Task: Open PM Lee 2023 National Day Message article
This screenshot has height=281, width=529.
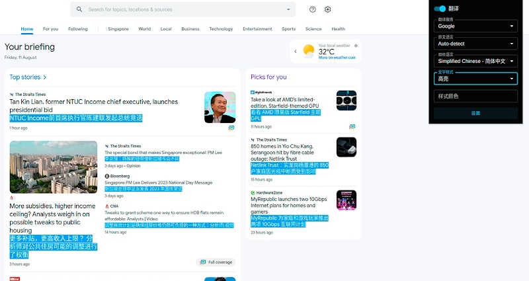Action: (159, 182)
